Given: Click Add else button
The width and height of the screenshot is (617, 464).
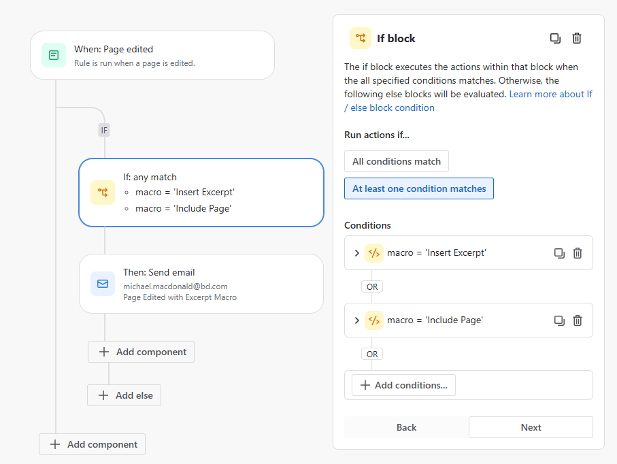Looking at the screenshot, I should pyautogui.click(x=124, y=395).
